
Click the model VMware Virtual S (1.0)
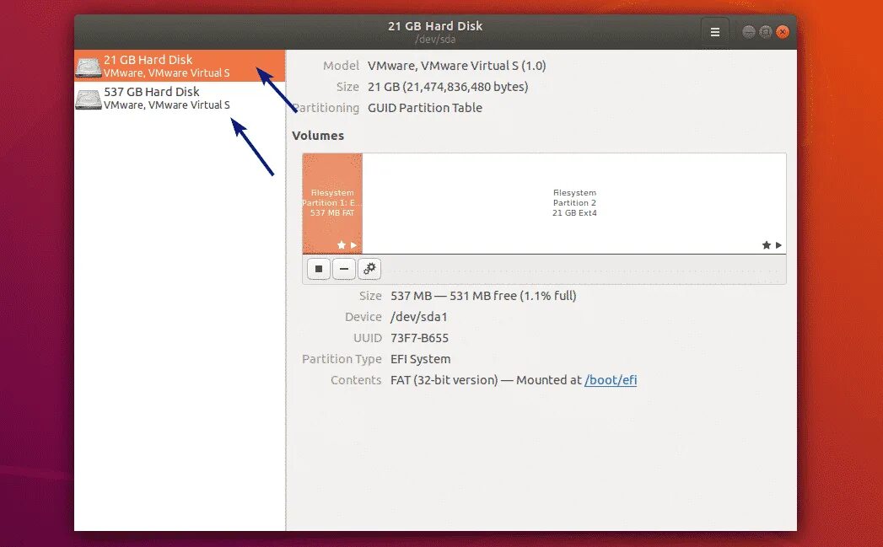(457, 66)
